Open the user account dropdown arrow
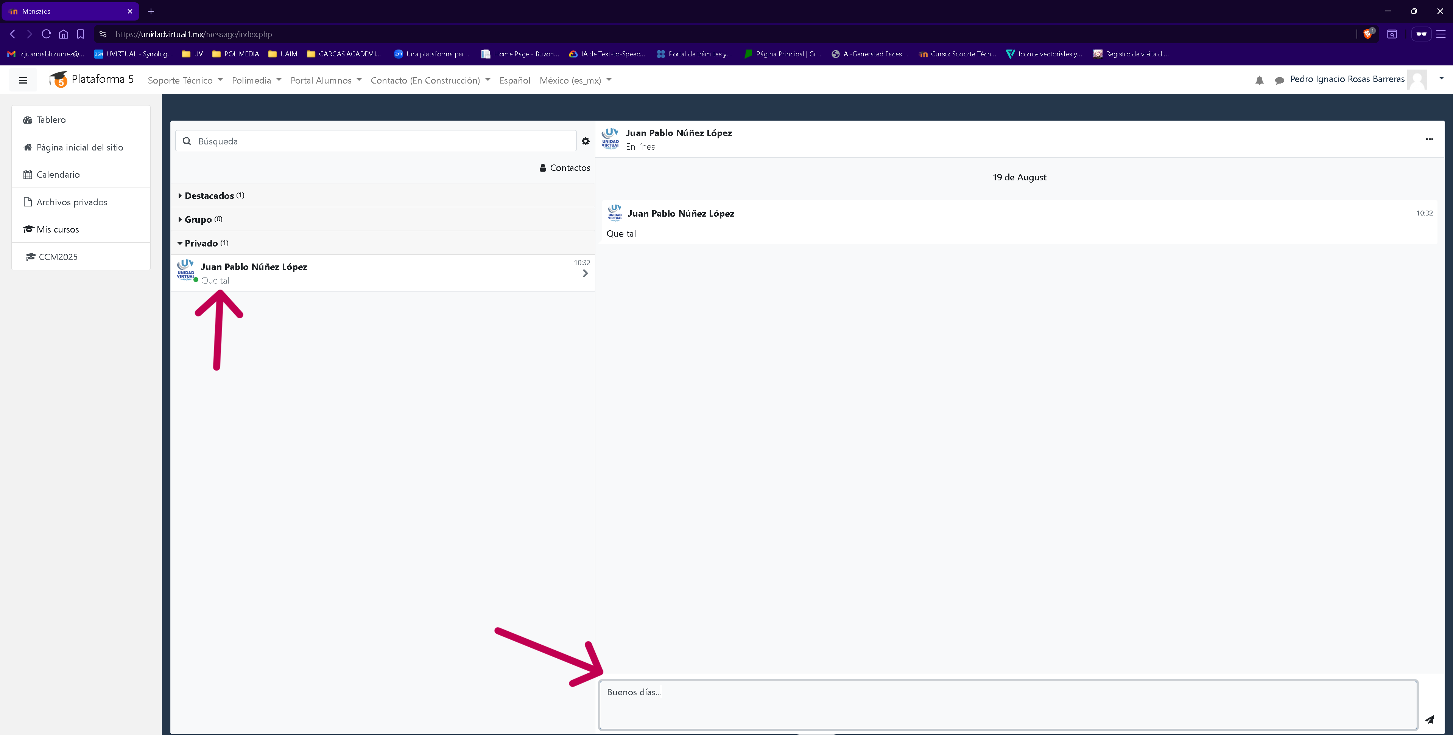Image resolution: width=1453 pixels, height=735 pixels. (1441, 78)
